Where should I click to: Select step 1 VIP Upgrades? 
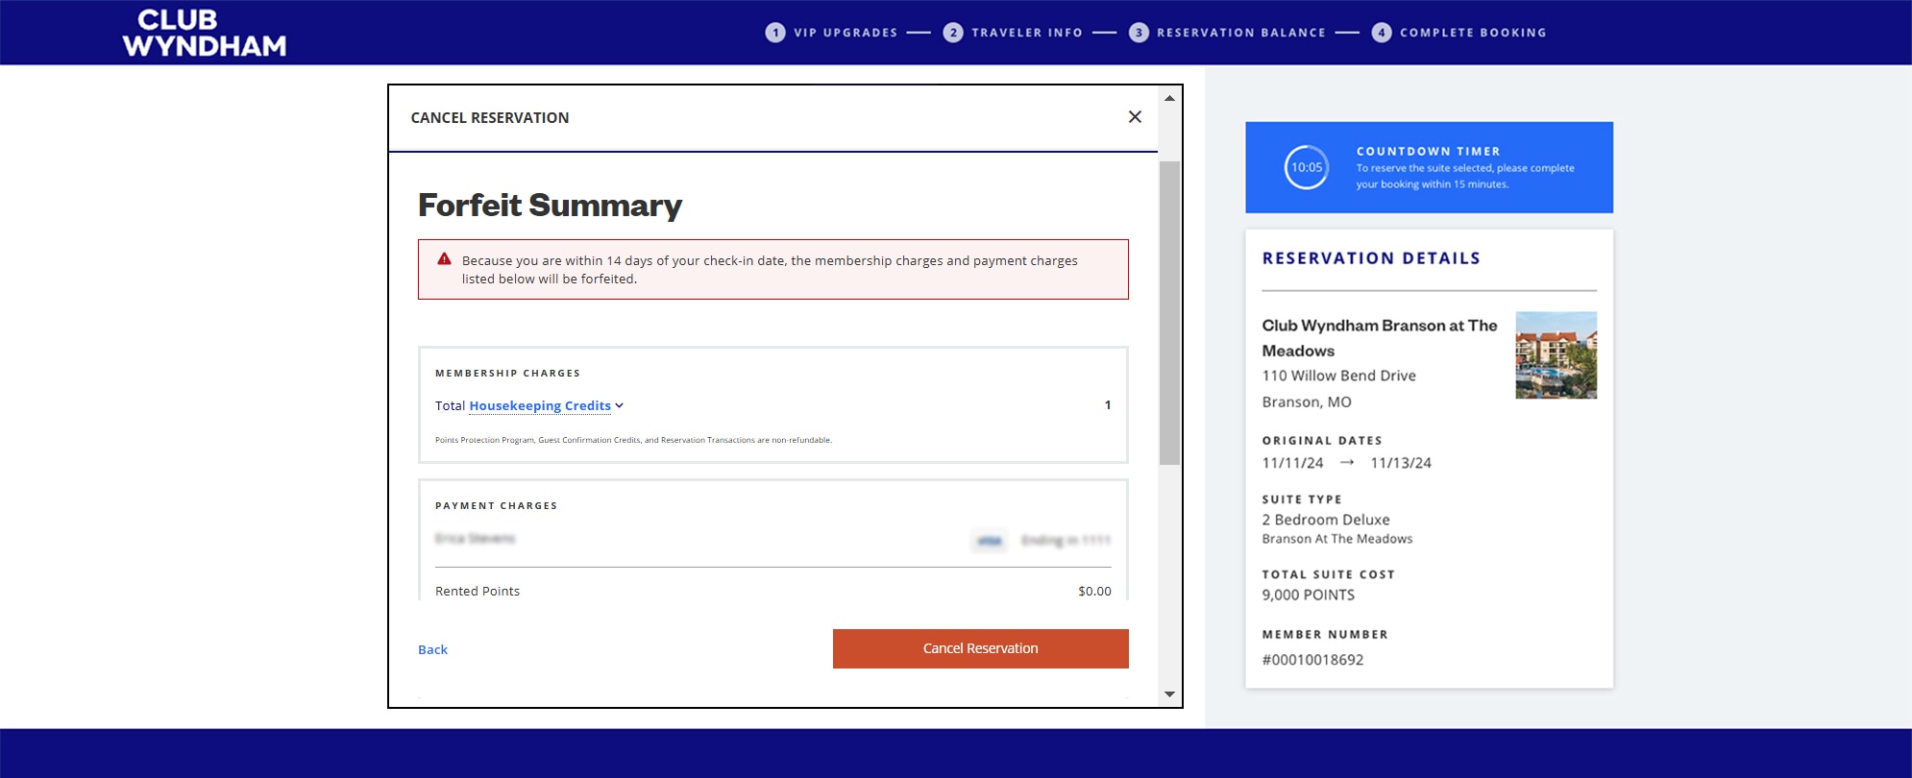click(x=831, y=33)
